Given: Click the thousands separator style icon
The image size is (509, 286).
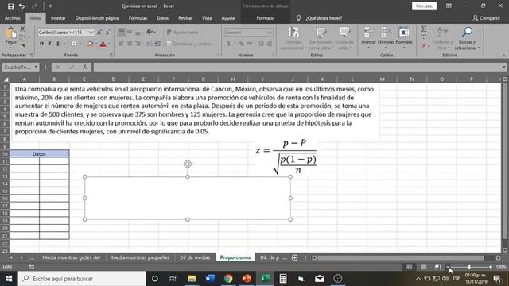Looking at the screenshot, I should (x=250, y=44).
